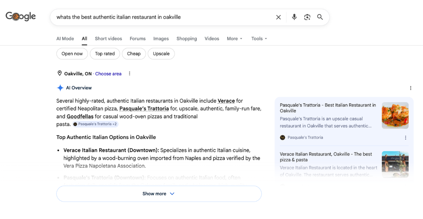Image resolution: width=423 pixels, height=219 pixels.
Task: Open the Shopping tab
Action: [187, 38]
